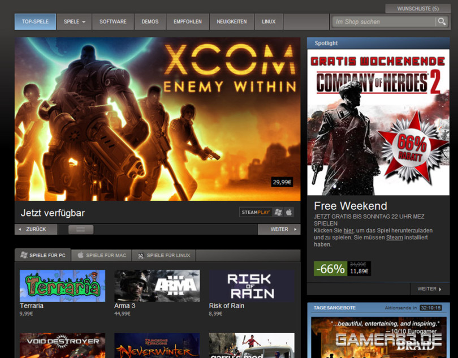Go to the Software section
458x358 pixels.
(x=113, y=21)
